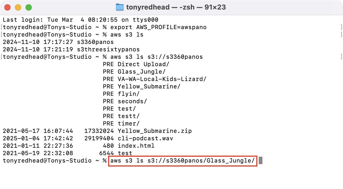This screenshot has height=189, width=343.
Task: Click the yellow minimize window button
Action: 18,7
